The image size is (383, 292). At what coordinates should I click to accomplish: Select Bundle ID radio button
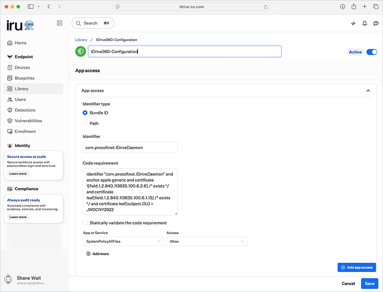click(x=85, y=113)
